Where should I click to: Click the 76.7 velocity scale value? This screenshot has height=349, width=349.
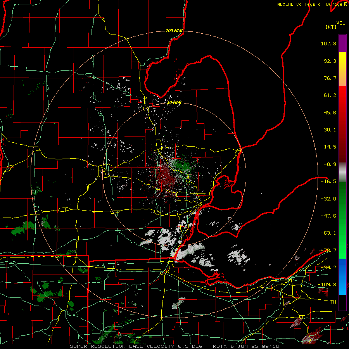330,78
